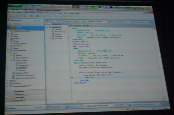174x115 pixels.
Task: Click the BaseClass script library icon
Action: pos(17,63)
